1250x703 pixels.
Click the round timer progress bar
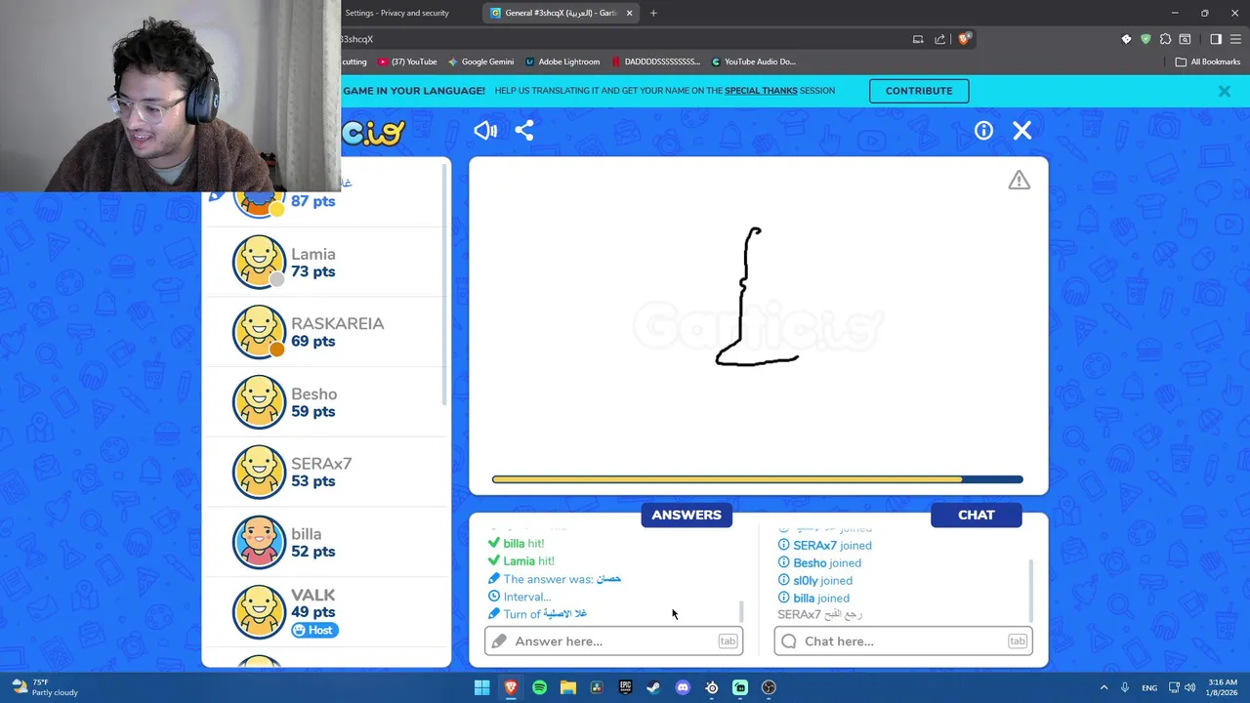tap(758, 479)
